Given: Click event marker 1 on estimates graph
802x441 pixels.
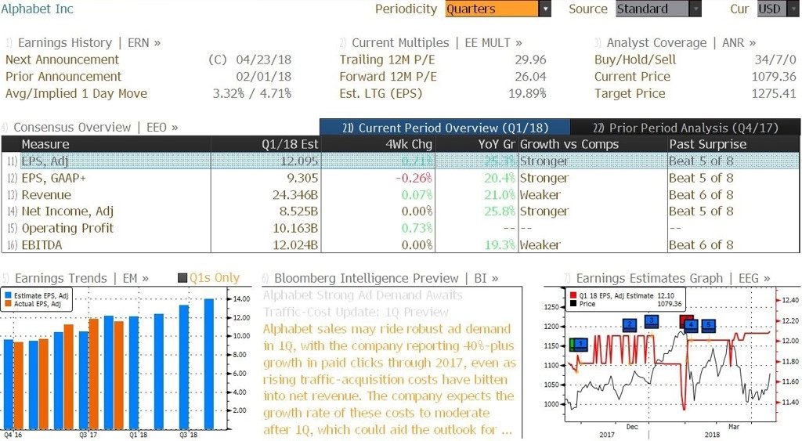Looking at the screenshot, I should (x=580, y=345).
